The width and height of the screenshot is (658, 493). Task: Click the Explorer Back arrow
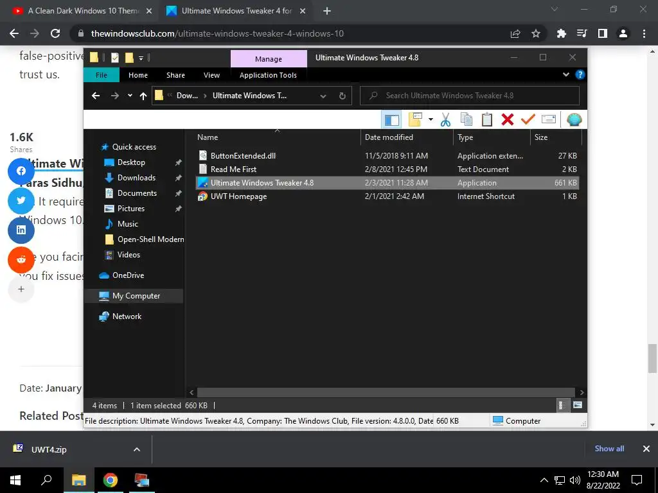(96, 96)
